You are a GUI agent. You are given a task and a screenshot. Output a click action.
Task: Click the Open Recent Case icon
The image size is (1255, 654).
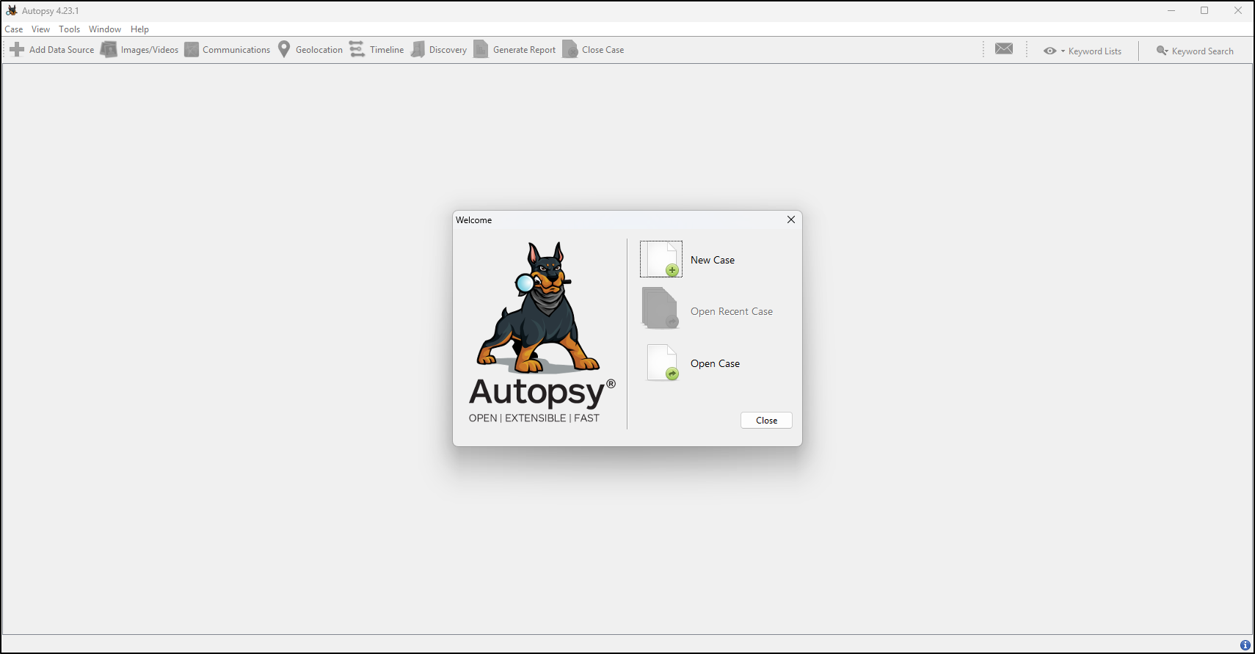(x=660, y=308)
